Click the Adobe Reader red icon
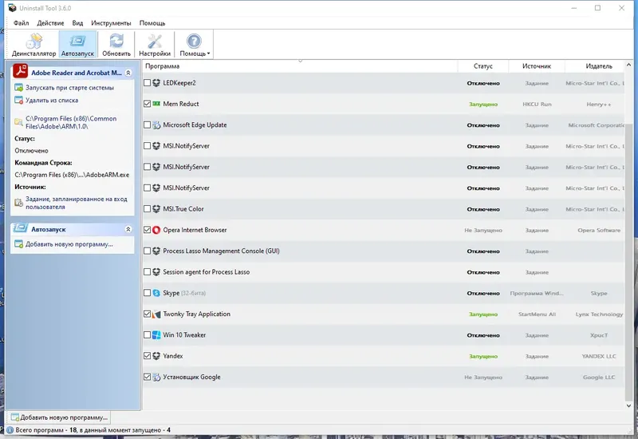The height and width of the screenshot is (439, 638). click(x=21, y=71)
